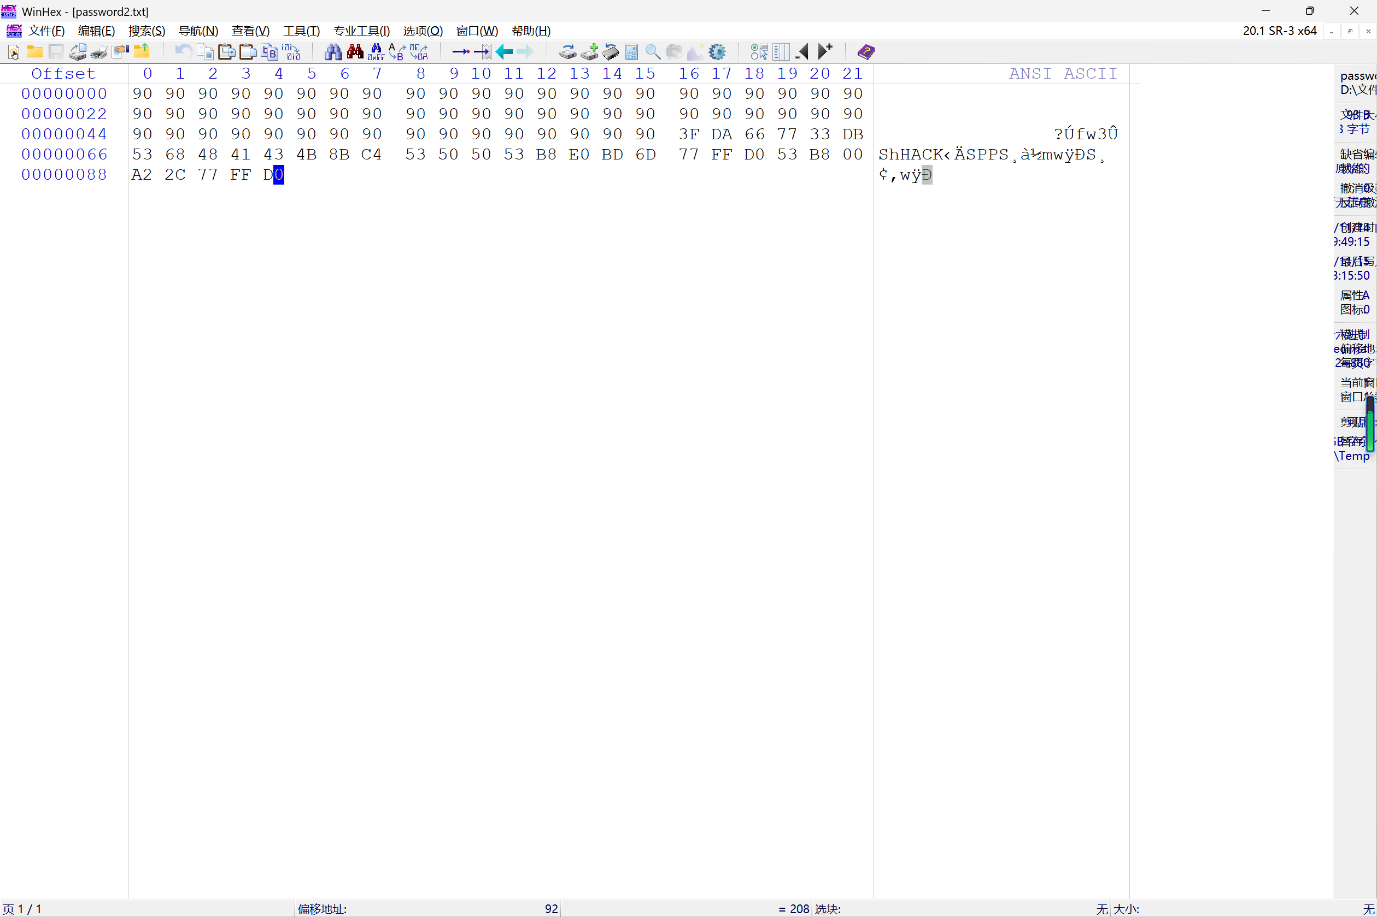This screenshot has height=917, width=1377.
Task: Open the 专业工具(I) menu
Action: tap(361, 31)
